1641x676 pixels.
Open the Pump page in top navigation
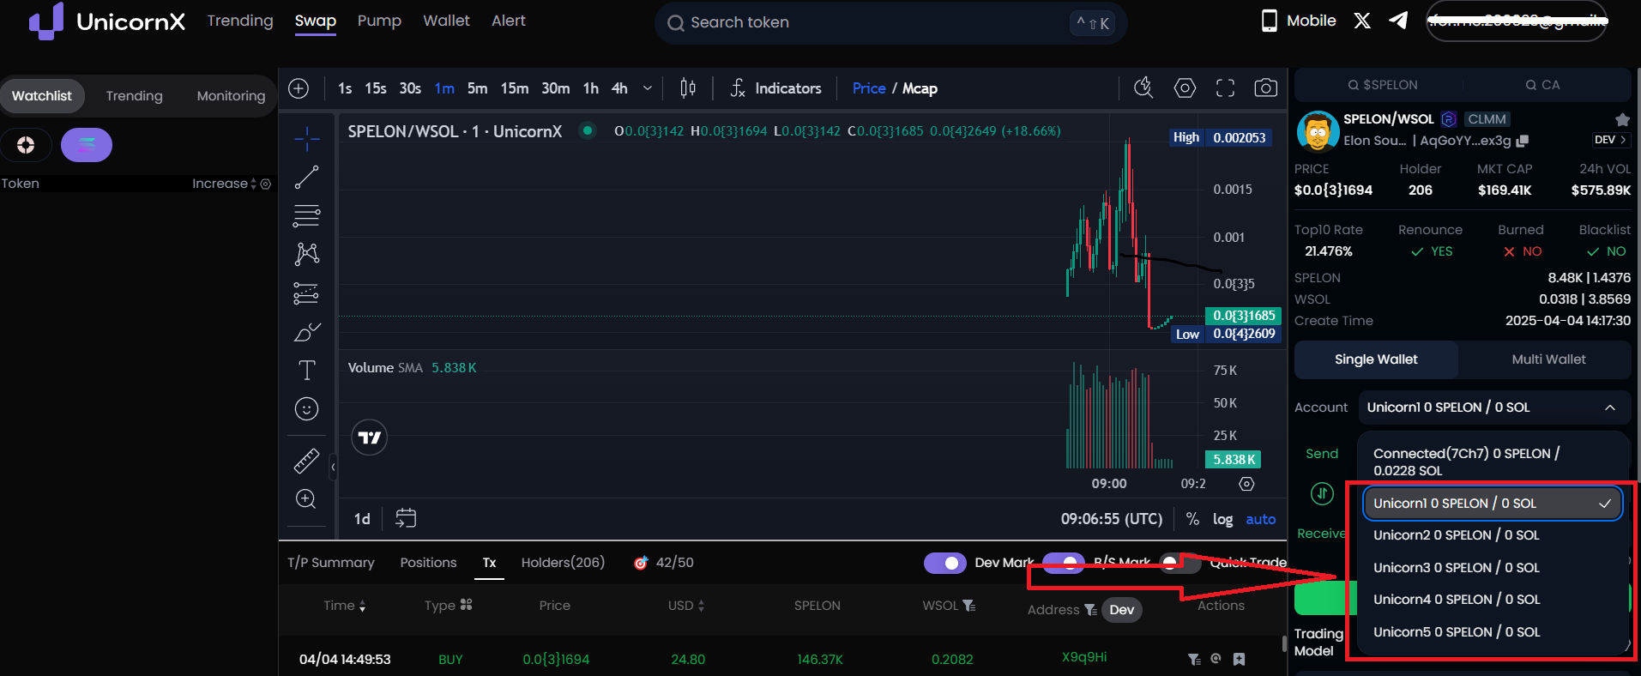tap(379, 21)
